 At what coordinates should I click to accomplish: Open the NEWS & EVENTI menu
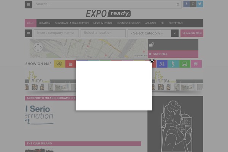[x=103, y=23]
